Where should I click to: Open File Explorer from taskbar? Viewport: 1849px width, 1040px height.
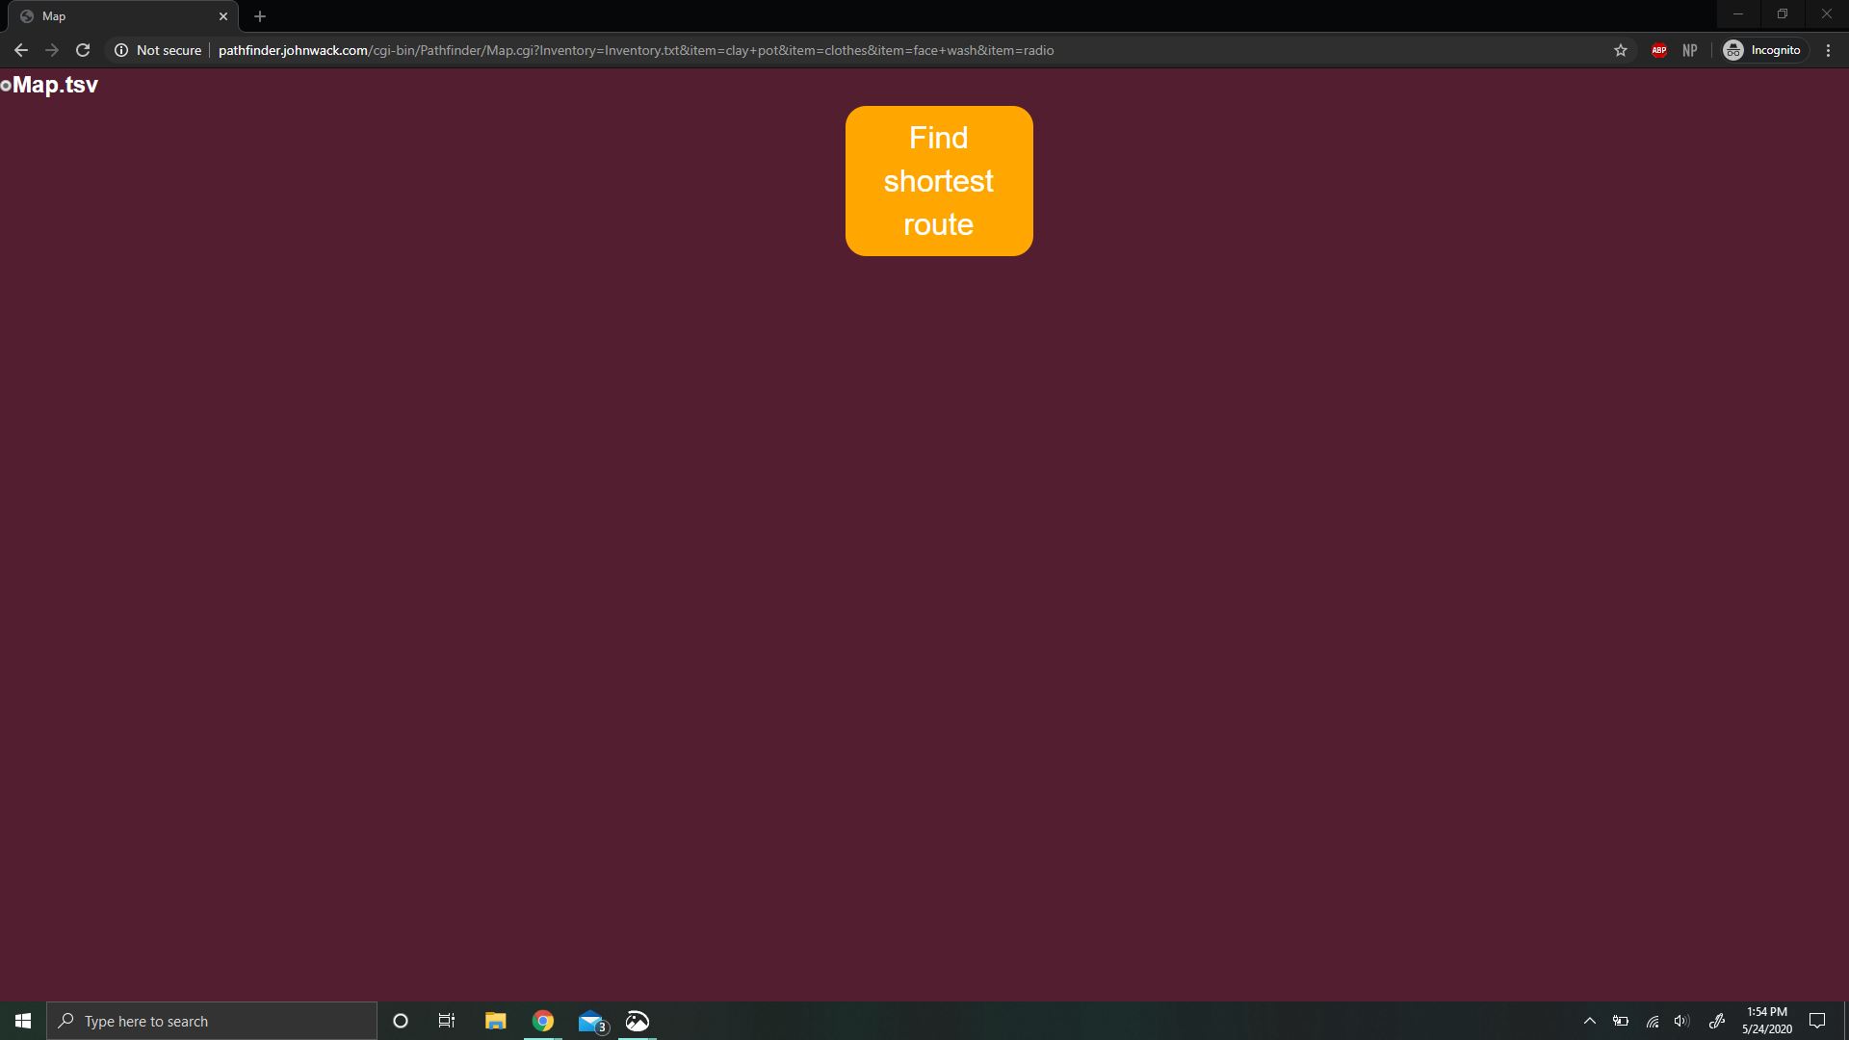pyautogui.click(x=495, y=1021)
